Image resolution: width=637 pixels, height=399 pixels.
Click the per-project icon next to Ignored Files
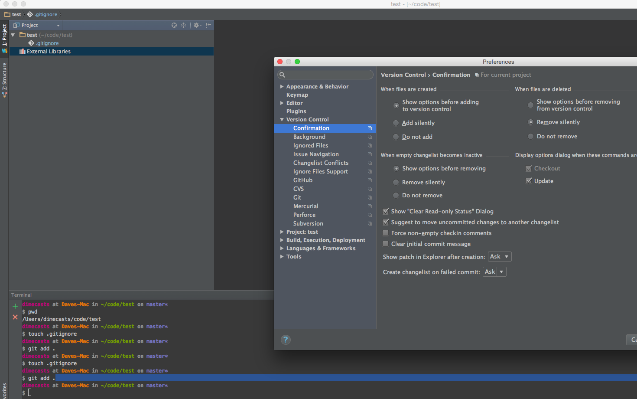[370, 146]
